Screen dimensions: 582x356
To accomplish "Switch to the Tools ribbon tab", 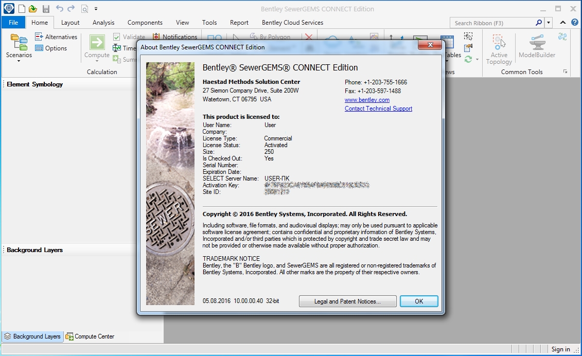I will 209,22.
